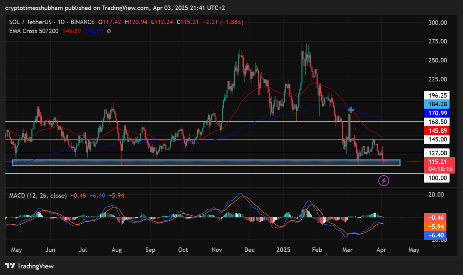
Task: Click the TradingView logo
Action: 30,266
